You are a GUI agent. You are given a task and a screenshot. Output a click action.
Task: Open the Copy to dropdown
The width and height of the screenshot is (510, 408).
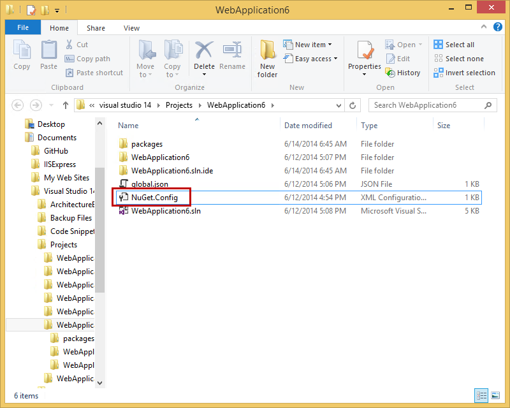tap(172, 59)
